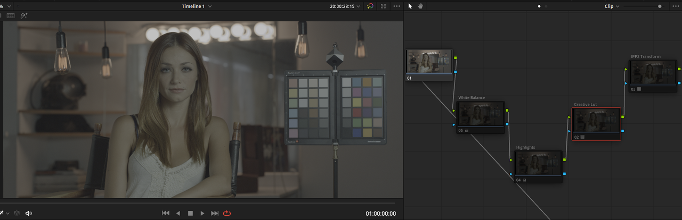
Task: Click LUT grid icon on Creative Lut node
Action: (x=582, y=137)
